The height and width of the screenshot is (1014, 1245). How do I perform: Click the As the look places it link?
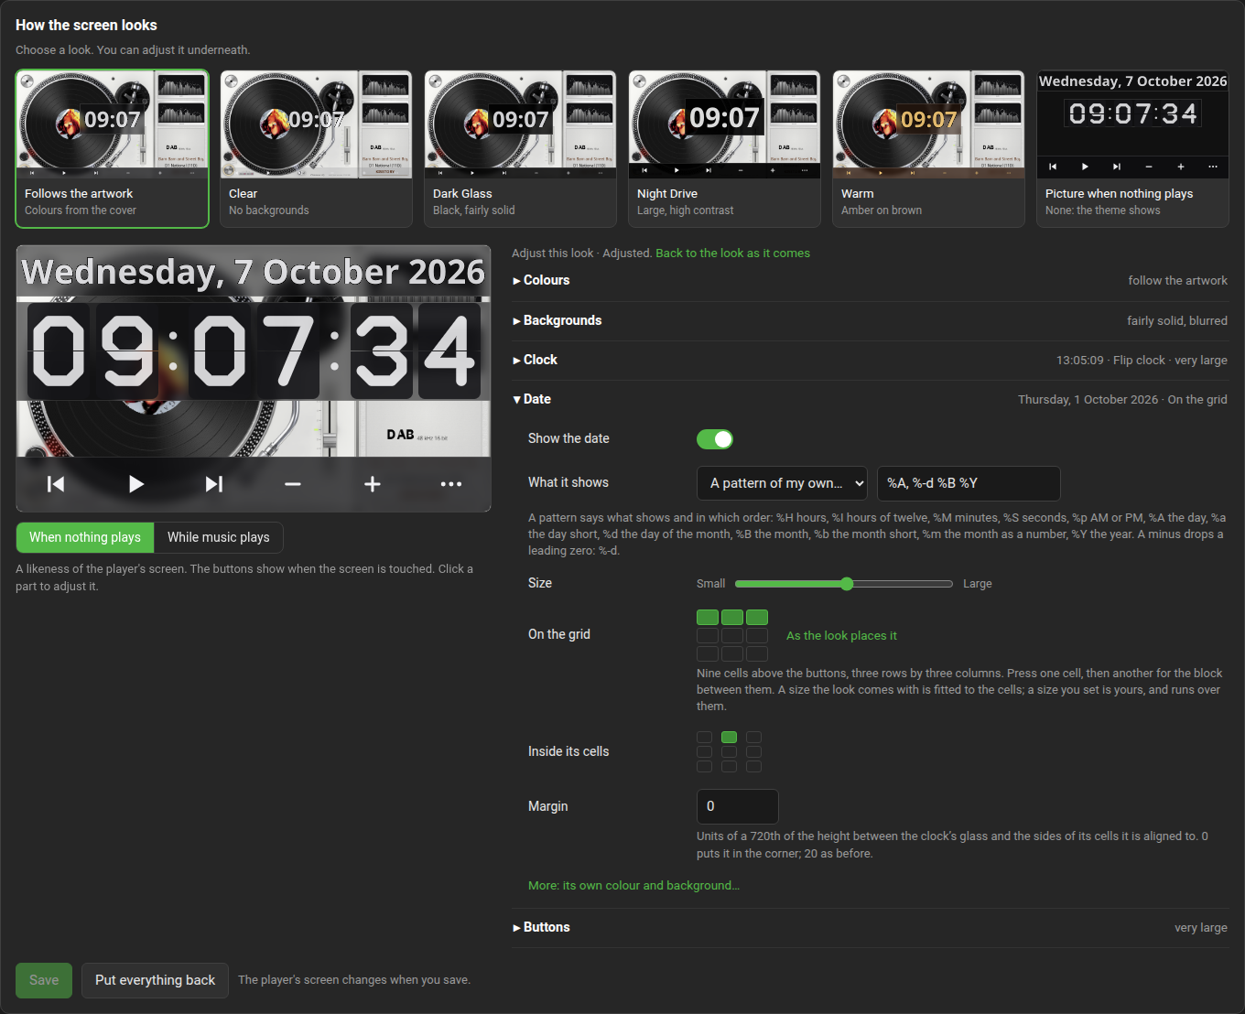841,636
